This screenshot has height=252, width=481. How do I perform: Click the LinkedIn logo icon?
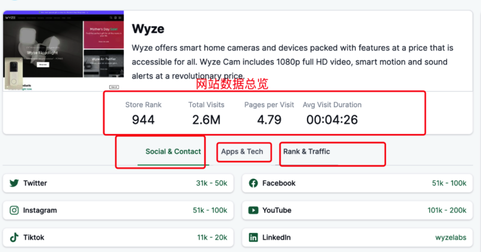click(x=253, y=237)
